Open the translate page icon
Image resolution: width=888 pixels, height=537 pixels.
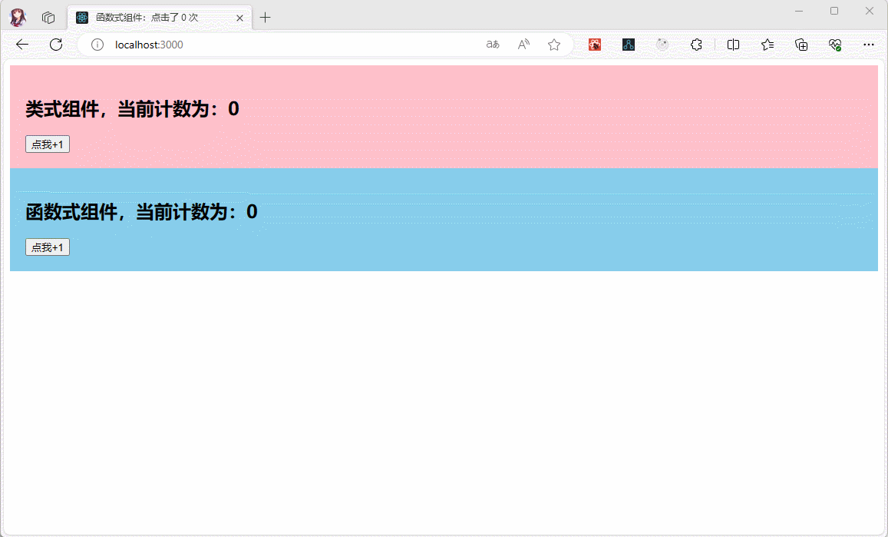[493, 45]
